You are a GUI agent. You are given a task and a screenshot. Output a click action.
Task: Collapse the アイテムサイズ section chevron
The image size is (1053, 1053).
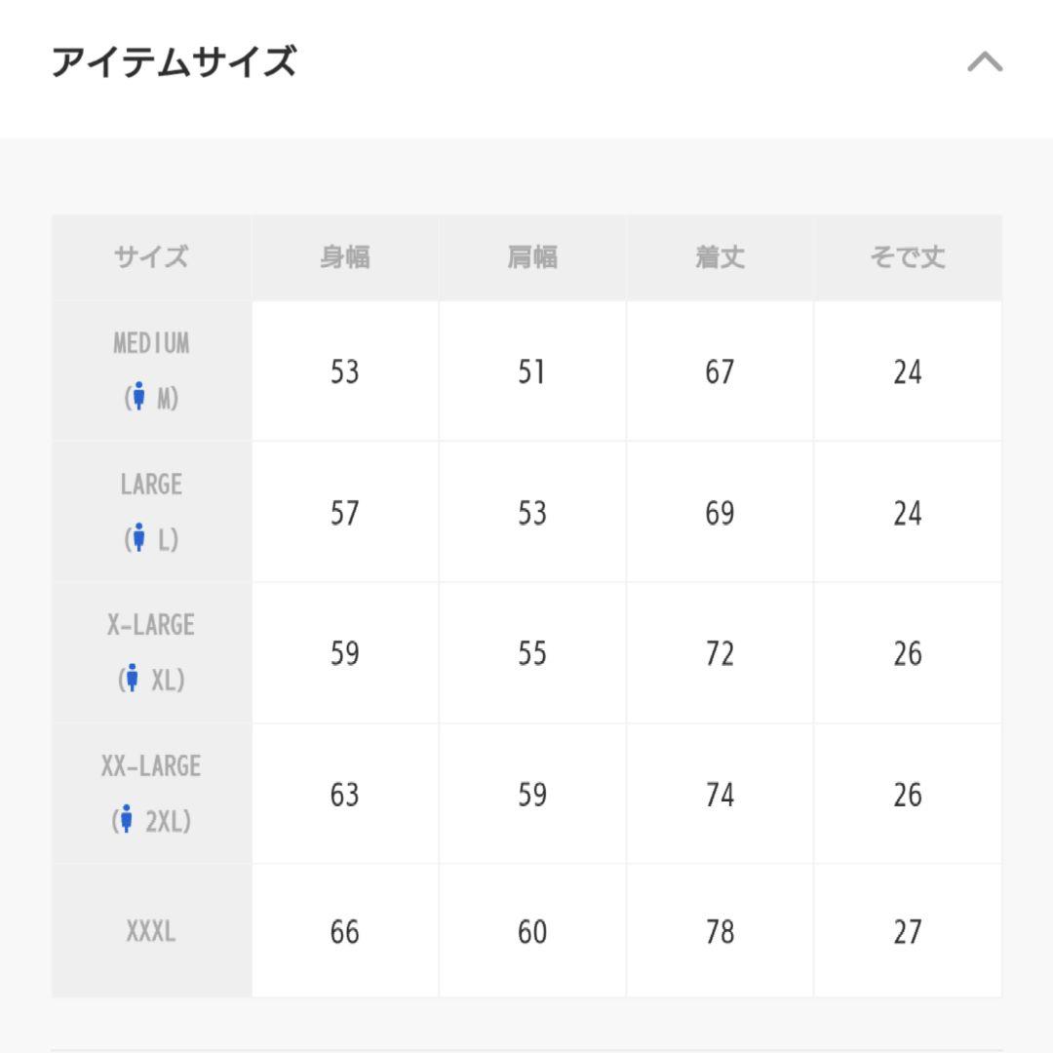click(x=985, y=61)
